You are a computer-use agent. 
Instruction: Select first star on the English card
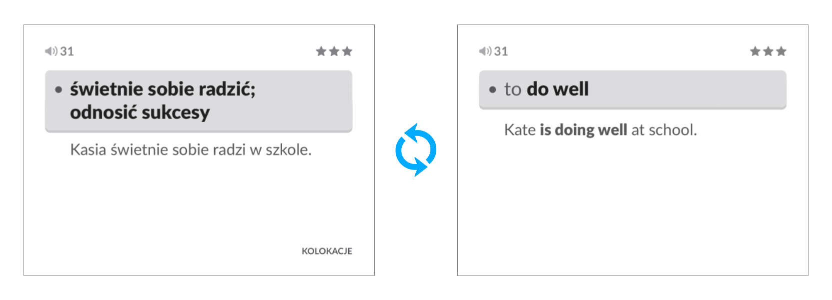tap(755, 51)
